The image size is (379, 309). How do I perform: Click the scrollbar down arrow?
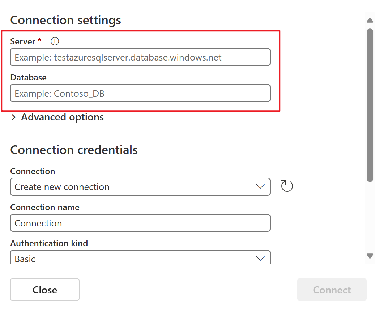coord(370,256)
